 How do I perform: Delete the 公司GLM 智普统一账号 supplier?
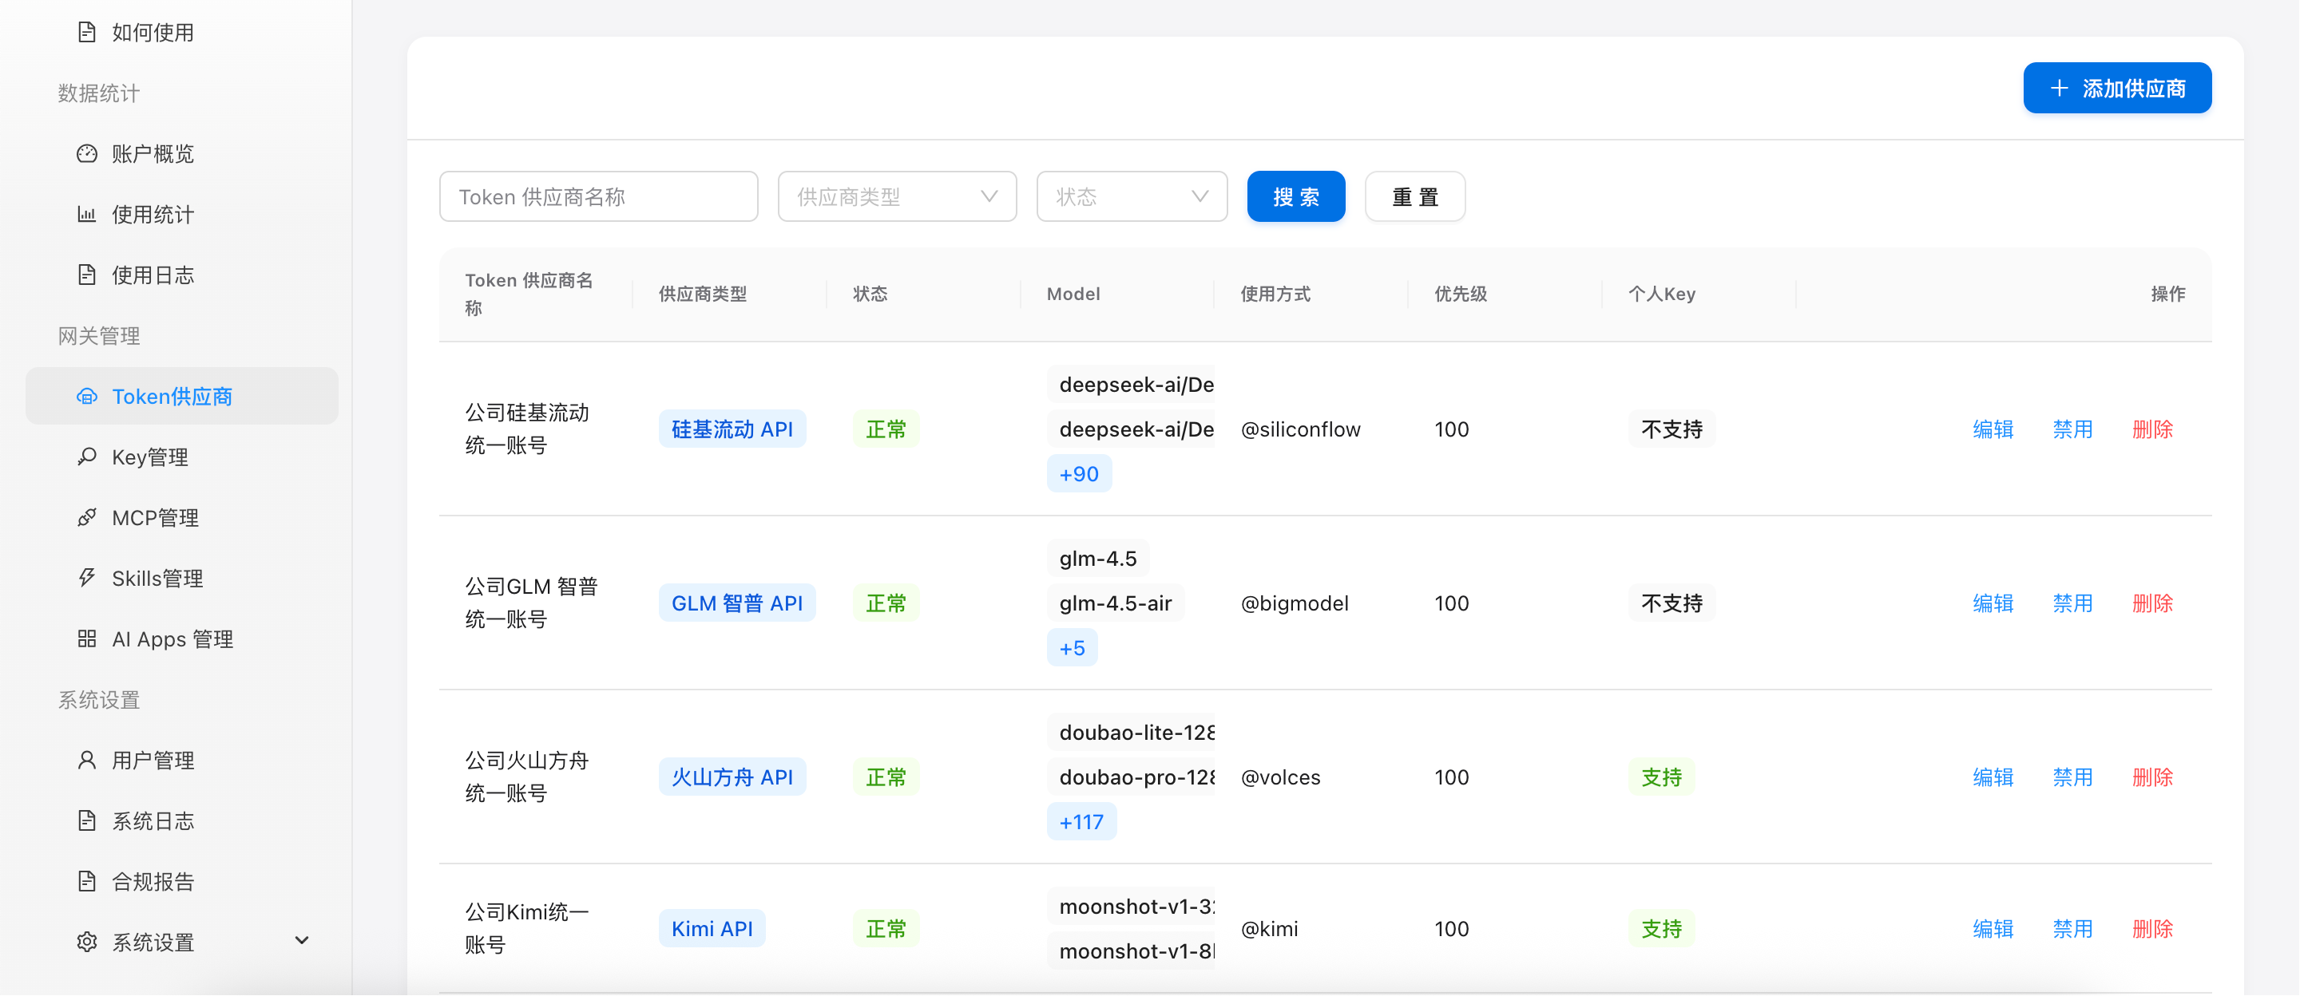click(2153, 604)
